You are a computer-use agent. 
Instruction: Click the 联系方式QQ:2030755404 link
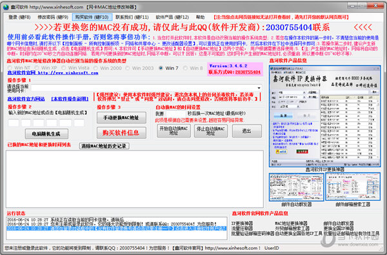tap(235, 72)
